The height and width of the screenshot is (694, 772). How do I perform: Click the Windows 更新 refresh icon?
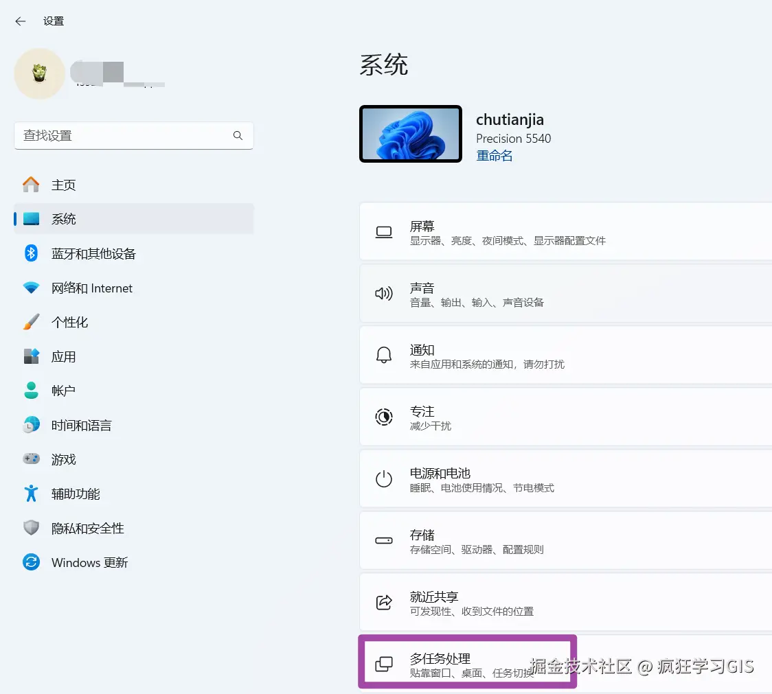coord(31,562)
